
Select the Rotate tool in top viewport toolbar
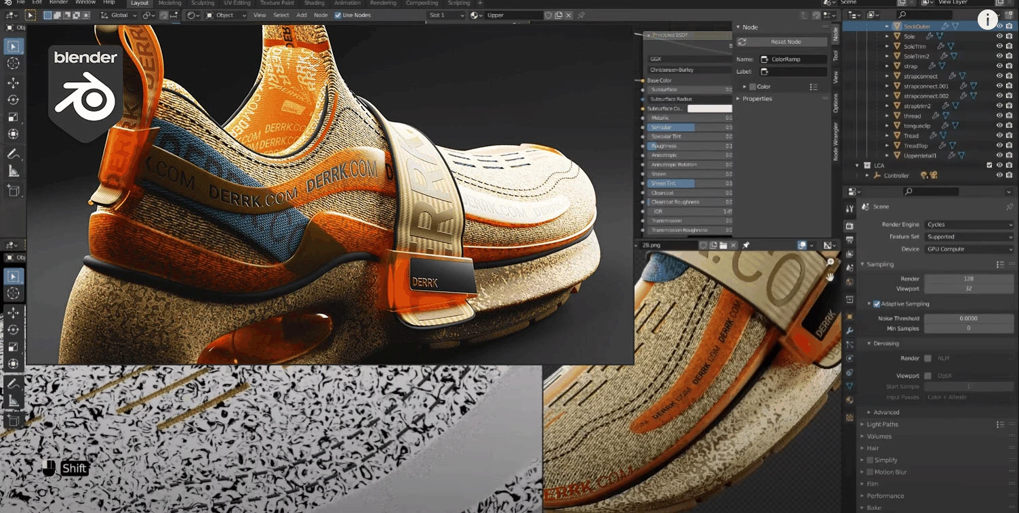tap(14, 100)
